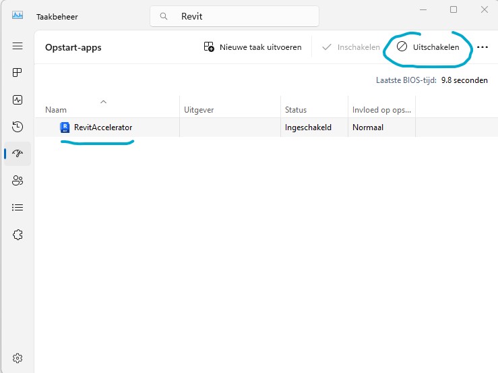
Task: Click the Opstart-apps page heading
Action: coord(73,47)
